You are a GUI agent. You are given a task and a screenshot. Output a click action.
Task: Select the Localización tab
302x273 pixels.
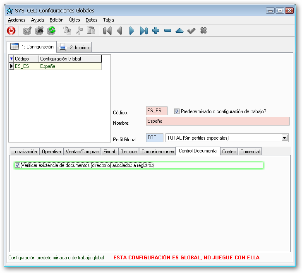(25, 152)
